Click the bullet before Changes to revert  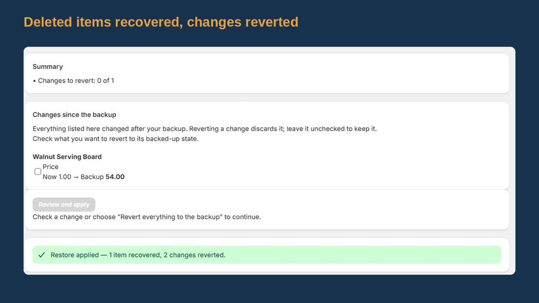coord(34,81)
